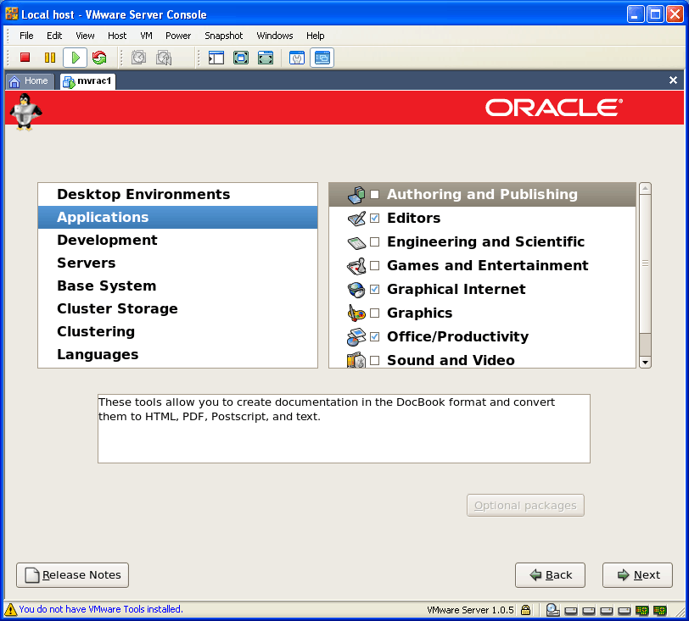The image size is (689, 621).
Task: Toggle the sidebar view toolbar icon
Action: click(x=216, y=58)
